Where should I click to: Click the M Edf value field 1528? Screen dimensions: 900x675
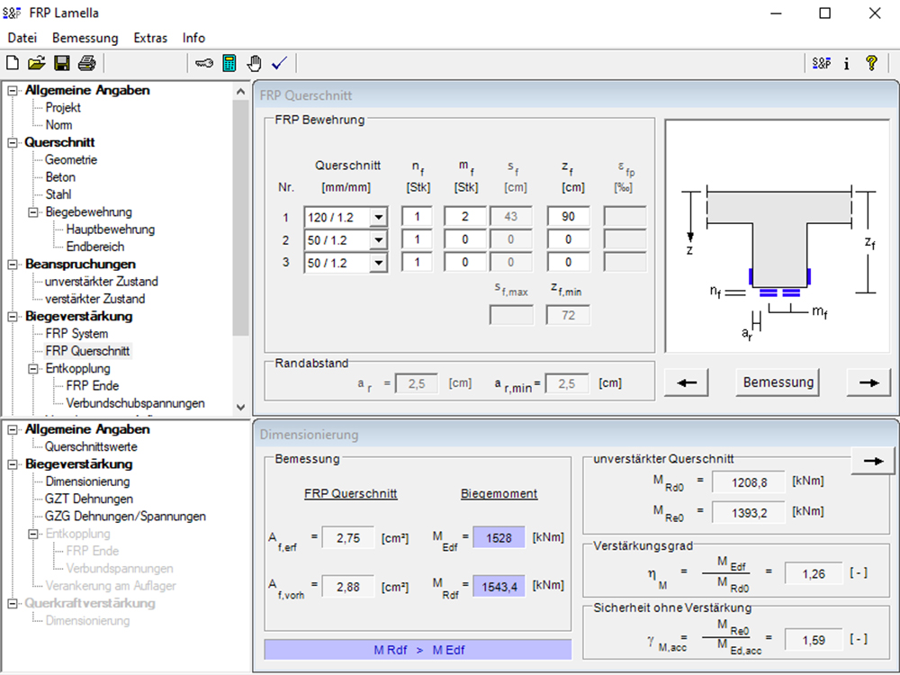(499, 538)
